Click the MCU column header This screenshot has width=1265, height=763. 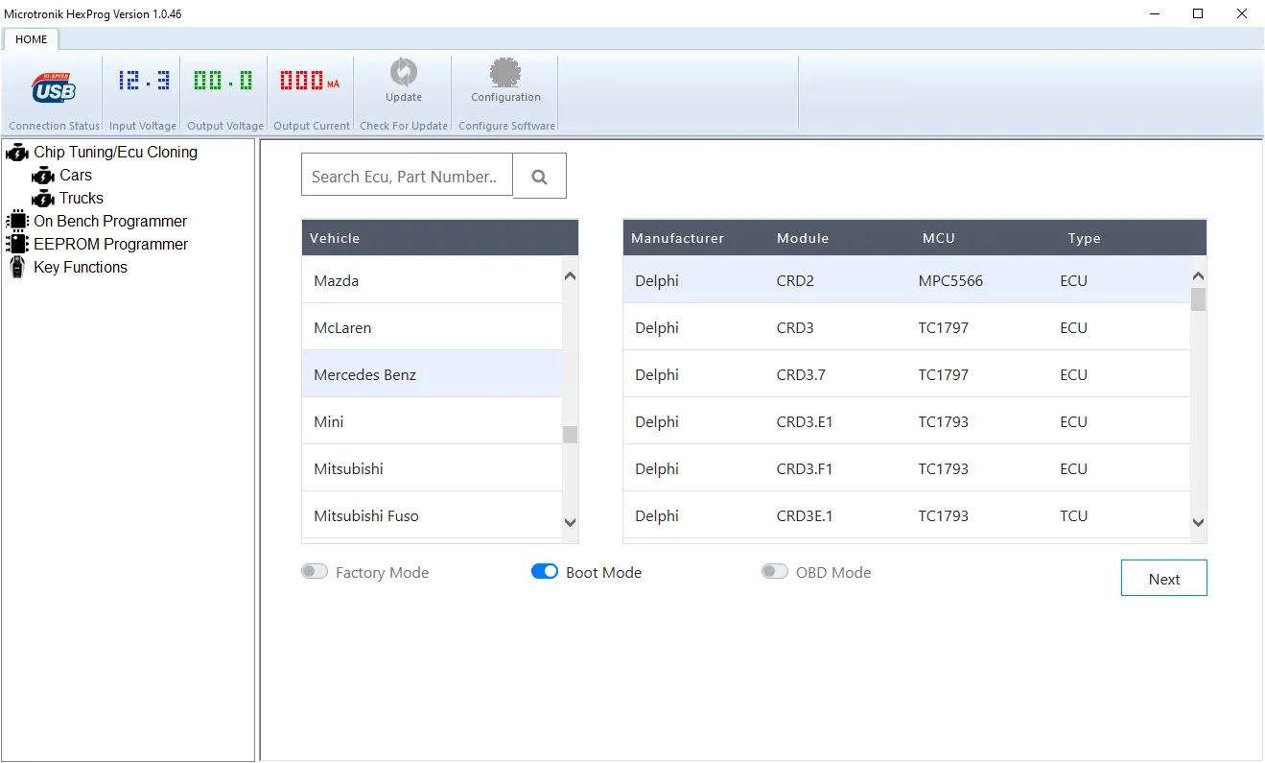tap(939, 238)
